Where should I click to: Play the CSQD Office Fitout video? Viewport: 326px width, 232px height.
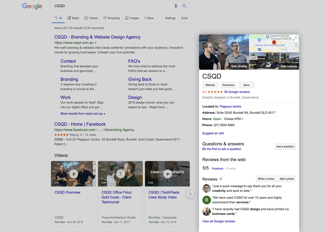[x=120, y=174]
